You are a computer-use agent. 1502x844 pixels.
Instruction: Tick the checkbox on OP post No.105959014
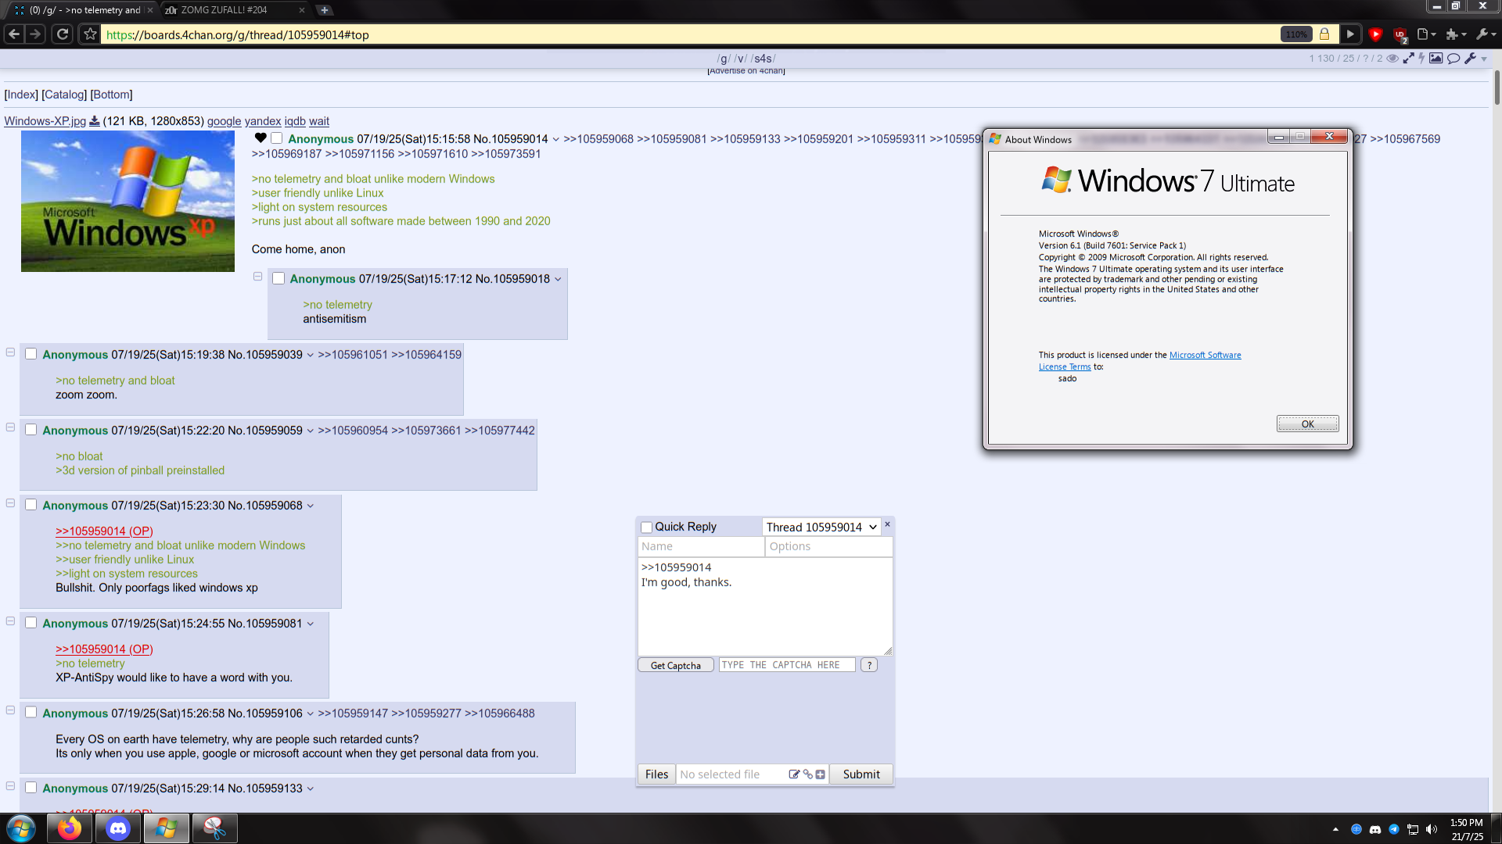(x=277, y=138)
